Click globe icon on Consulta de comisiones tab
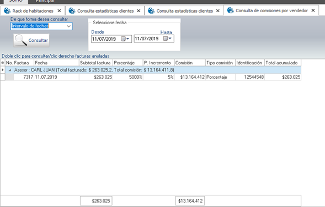Screen dimensions: 325x207 pos(230,10)
